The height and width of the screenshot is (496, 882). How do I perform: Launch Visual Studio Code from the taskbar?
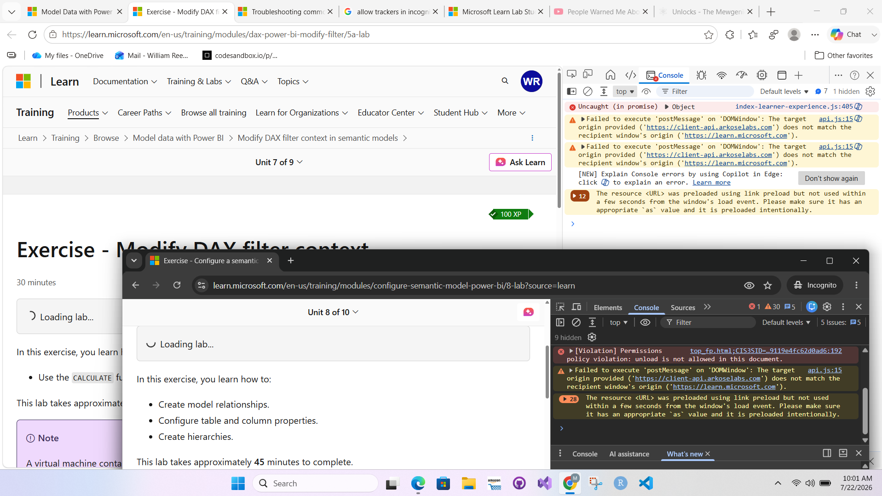pyautogui.click(x=646, y=483)
